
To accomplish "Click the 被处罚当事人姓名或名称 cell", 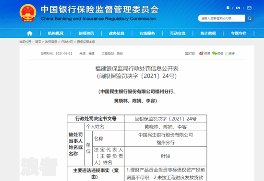I will pos(75,144).
